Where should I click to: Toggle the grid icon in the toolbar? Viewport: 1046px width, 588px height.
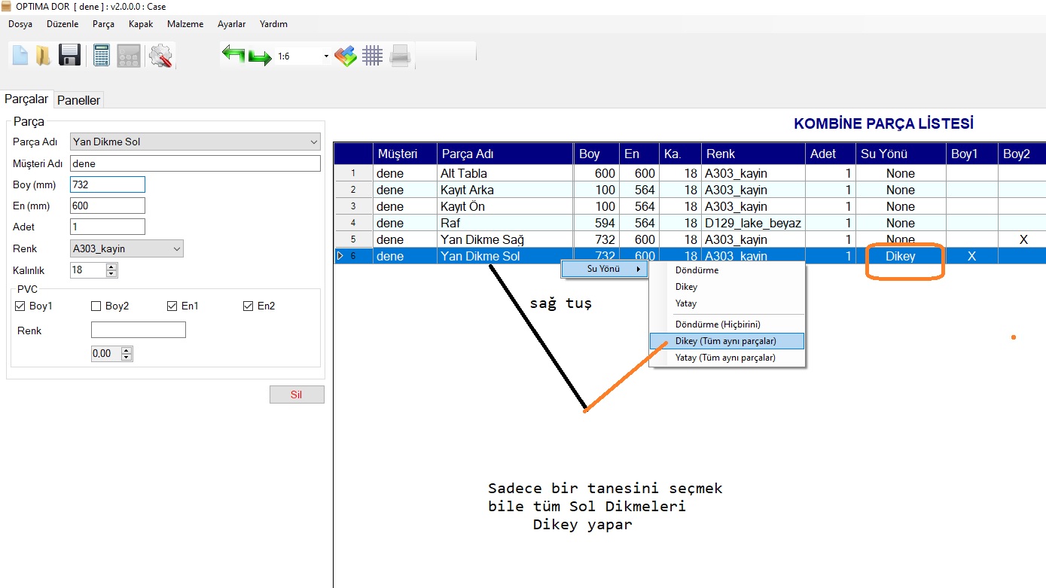[373, 56]
